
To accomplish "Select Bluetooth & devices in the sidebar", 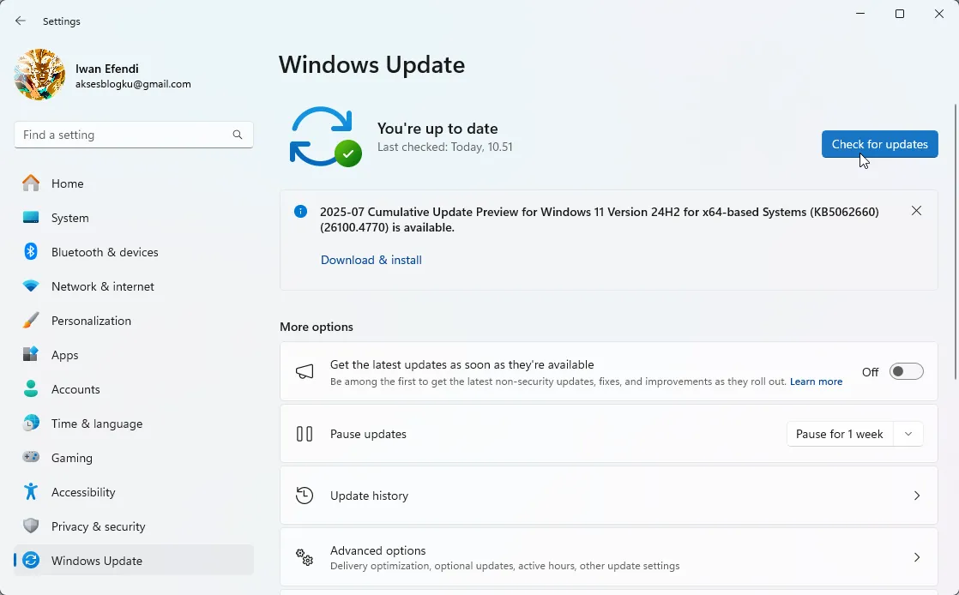I will 105,252.
